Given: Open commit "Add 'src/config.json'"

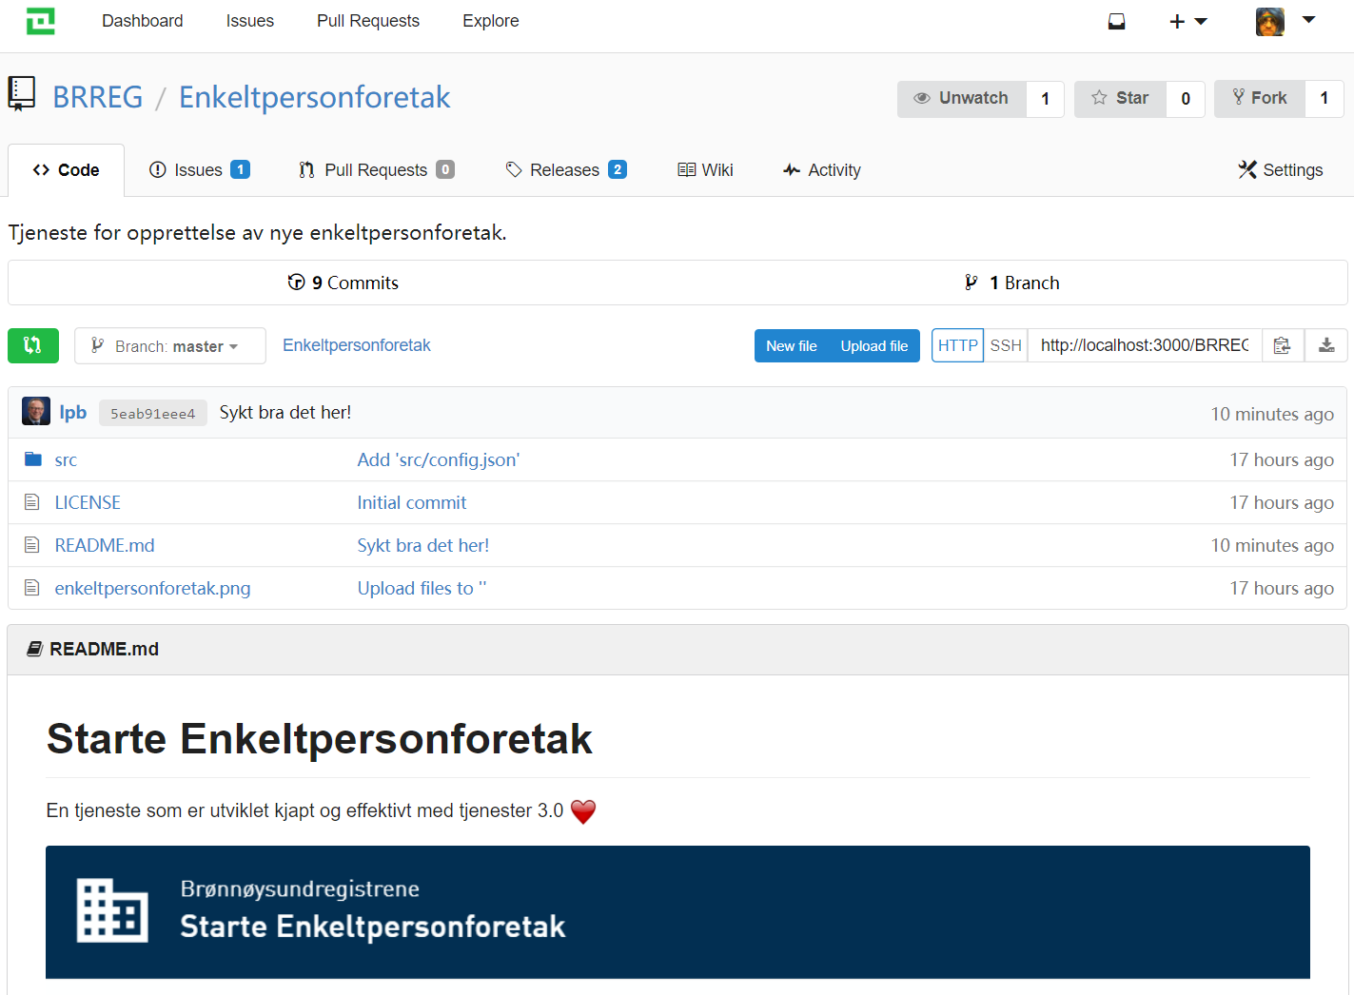Looking at the screenshot, I should (x=439, y=459).
